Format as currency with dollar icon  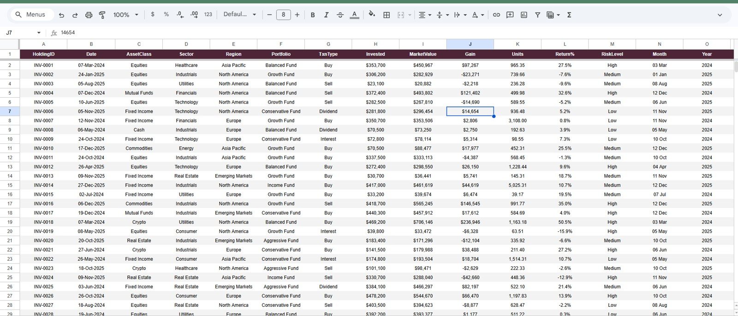pyautogui.click(x=153, y=15)
